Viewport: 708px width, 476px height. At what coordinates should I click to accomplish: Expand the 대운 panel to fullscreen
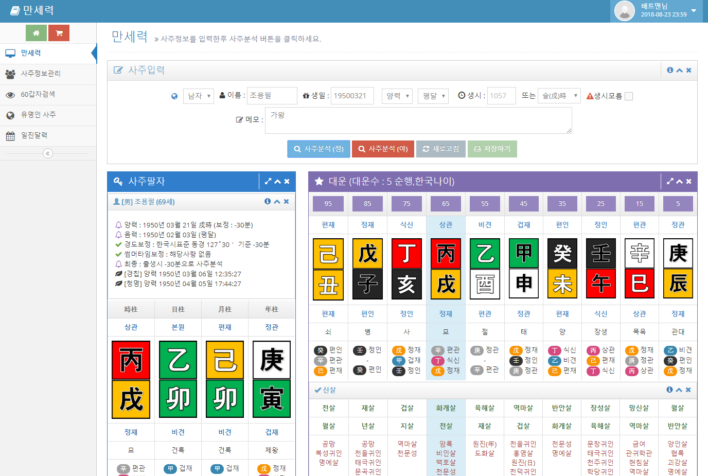click(x=670, y=181)
